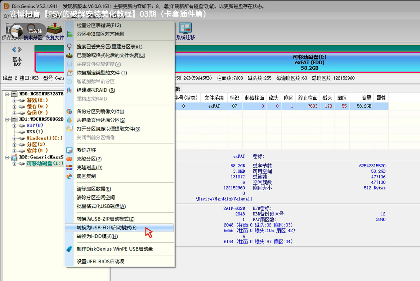This screenshot has width=420, height=281.
Task: Expand the 可移动磁盘(I:) partition node
Action: (14, 164)
